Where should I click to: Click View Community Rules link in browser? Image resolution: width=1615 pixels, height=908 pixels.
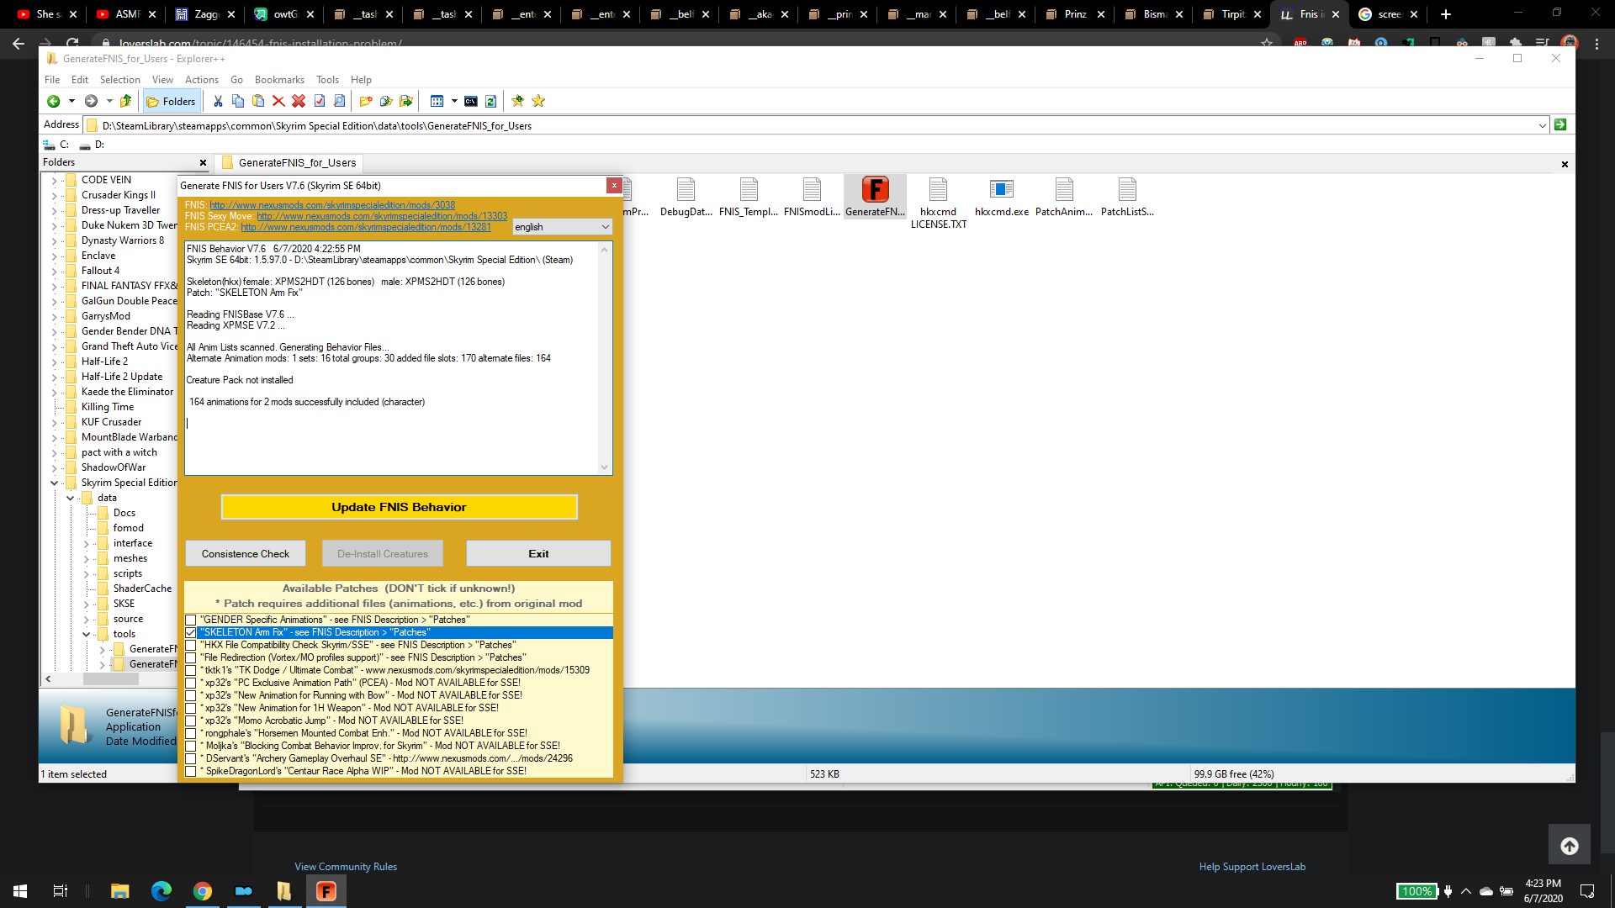tap(346, 867)
